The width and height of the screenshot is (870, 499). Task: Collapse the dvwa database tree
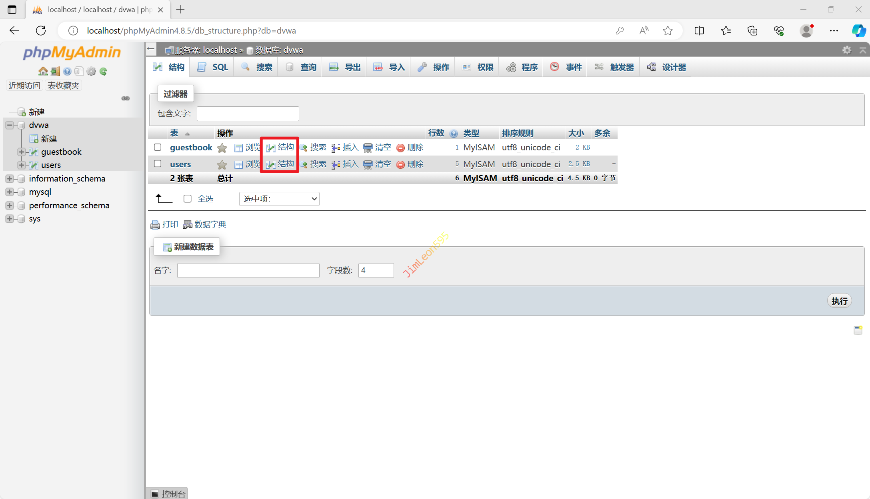10,125
